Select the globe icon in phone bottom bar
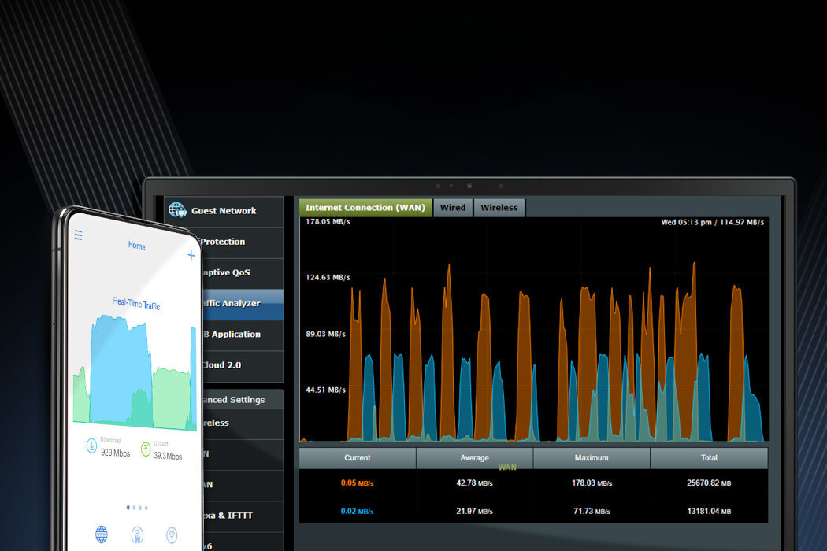 [102, 535]
